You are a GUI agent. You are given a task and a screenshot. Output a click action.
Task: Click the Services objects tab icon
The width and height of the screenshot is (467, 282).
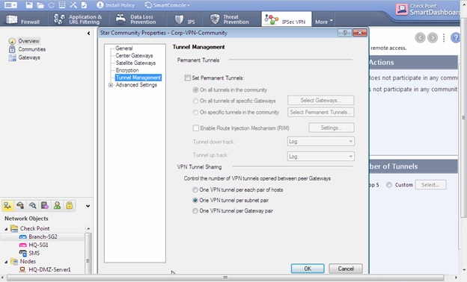pyautogui.click(x=20, y=205)
